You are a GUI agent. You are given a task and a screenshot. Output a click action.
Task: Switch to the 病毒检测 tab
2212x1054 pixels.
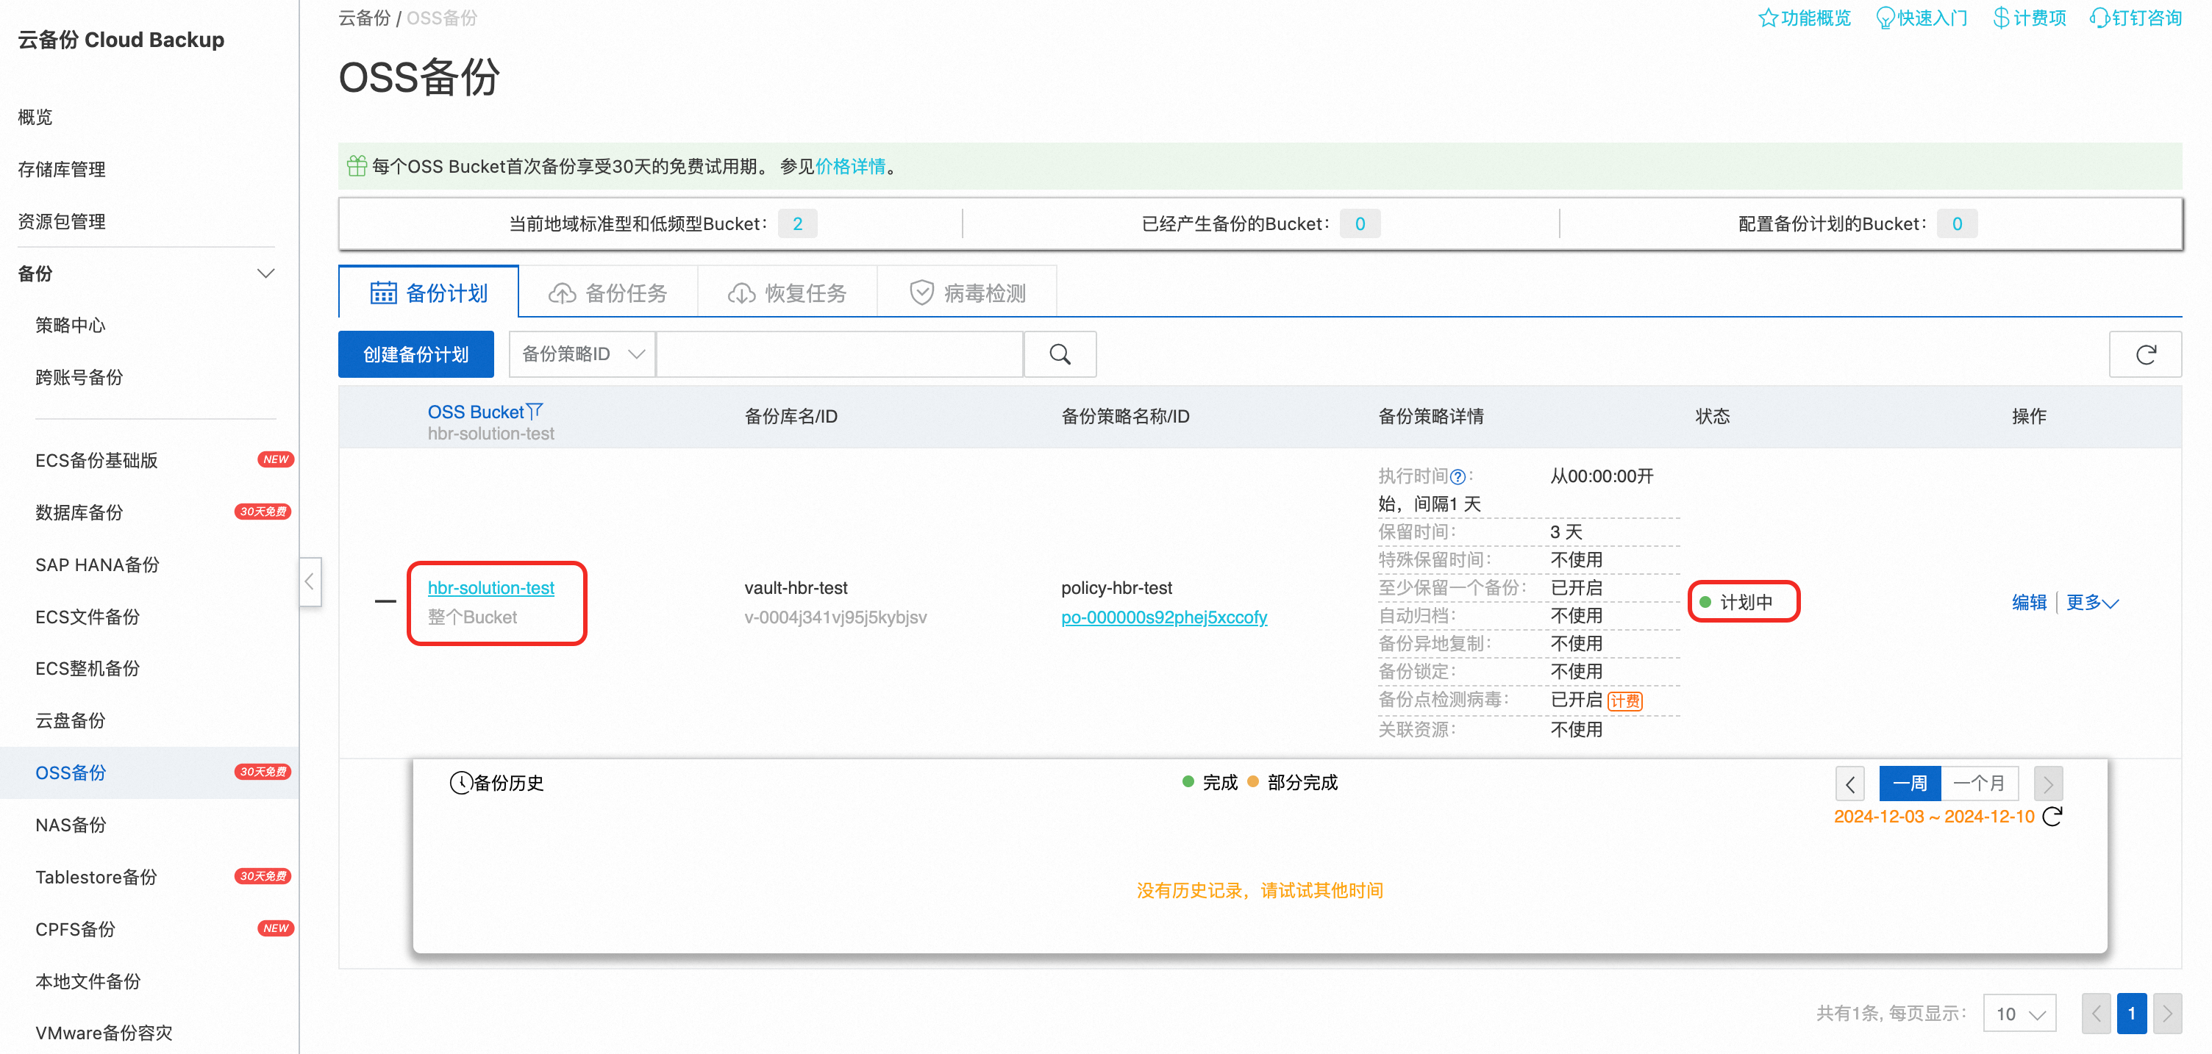(967, 293)
